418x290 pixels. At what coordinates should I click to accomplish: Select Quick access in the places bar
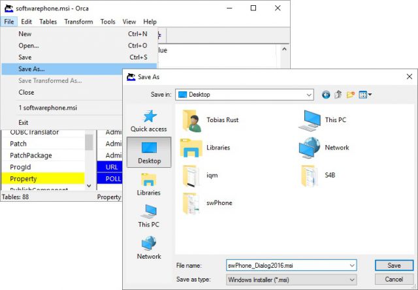click(x=149, y=121)
